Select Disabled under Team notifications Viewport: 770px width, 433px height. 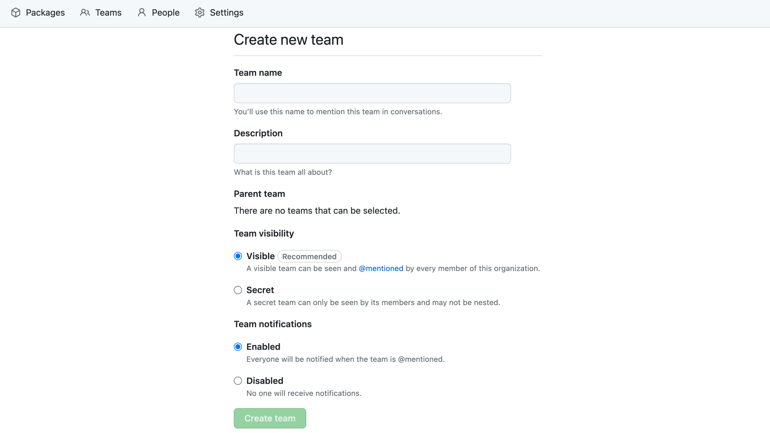coord(238,380)
